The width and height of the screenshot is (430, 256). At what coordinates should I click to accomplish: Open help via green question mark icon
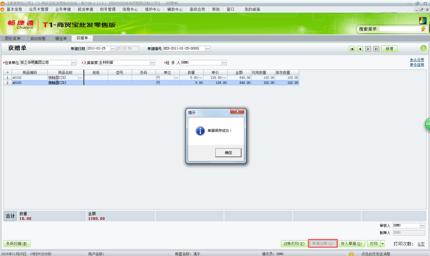[424, 48]
